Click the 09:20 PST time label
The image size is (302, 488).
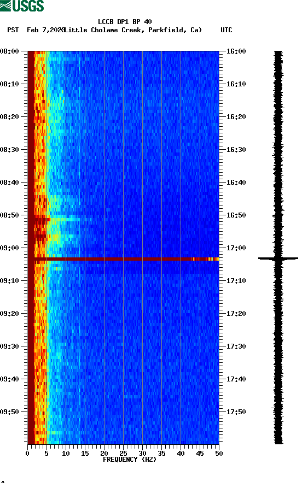pos(10,314)
